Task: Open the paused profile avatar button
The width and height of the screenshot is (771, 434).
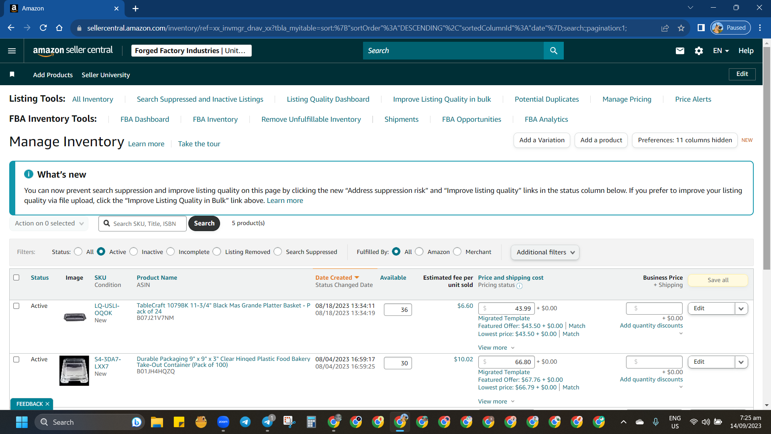Action: click(730, 28)
